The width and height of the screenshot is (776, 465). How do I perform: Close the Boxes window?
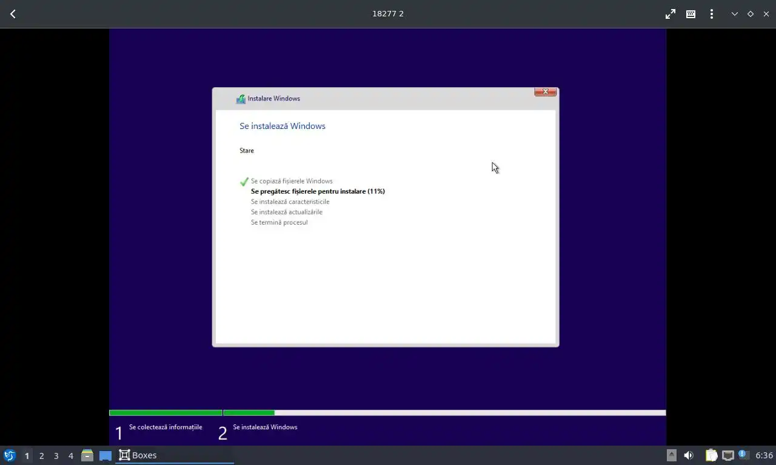pyautogui.click(x=766, y=13)
